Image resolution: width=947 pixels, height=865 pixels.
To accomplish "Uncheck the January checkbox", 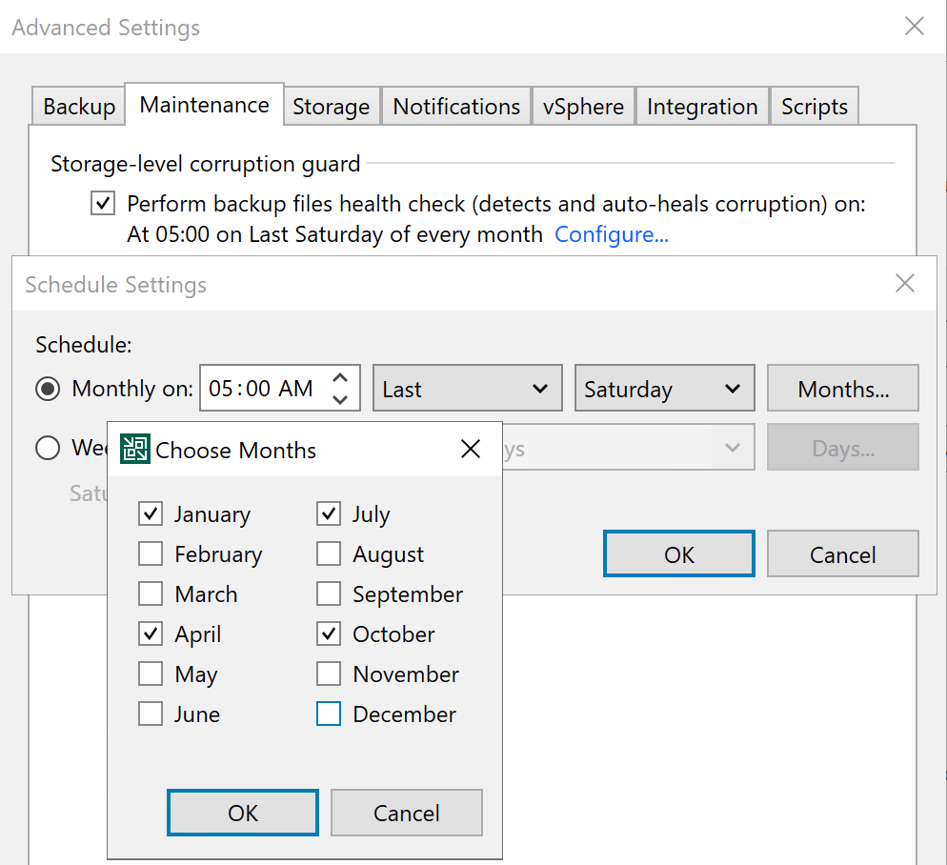I will (x=151, y=514).
